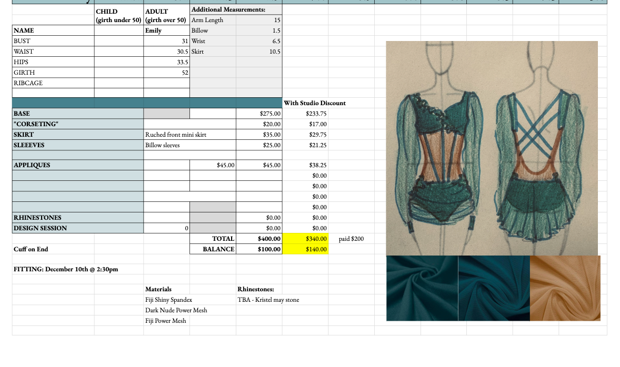Image resolution: width=620 pixels, height=367 pixels.
Task: Select the costume sketch image
Action: [x=492, y=148]
